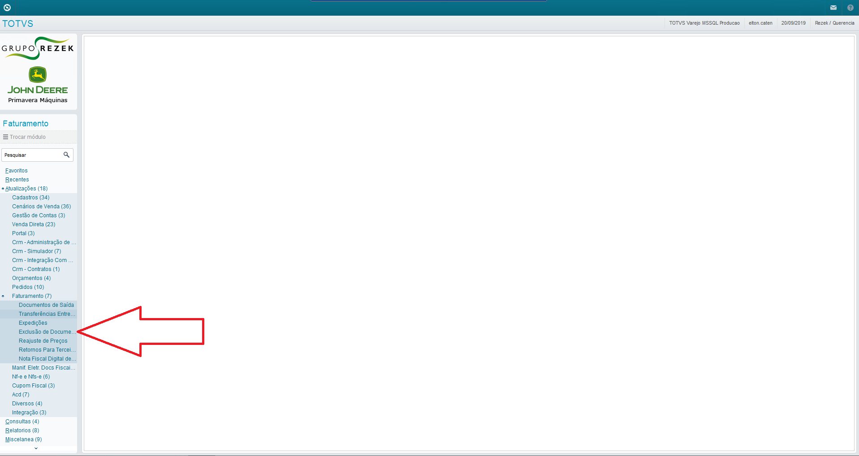Open the mail envelope icon
Screen dimensions: 859x456
coord(833,8)
